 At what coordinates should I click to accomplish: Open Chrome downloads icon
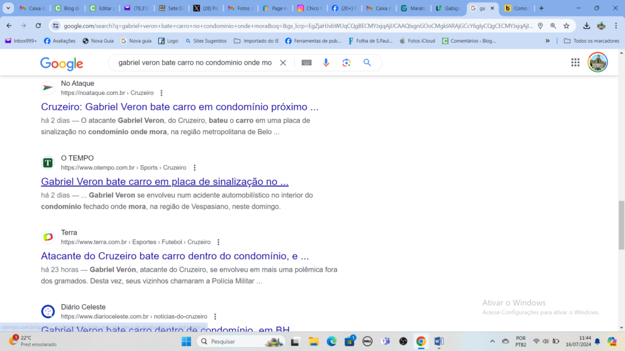pyautogui.click(x=587, y=26)
